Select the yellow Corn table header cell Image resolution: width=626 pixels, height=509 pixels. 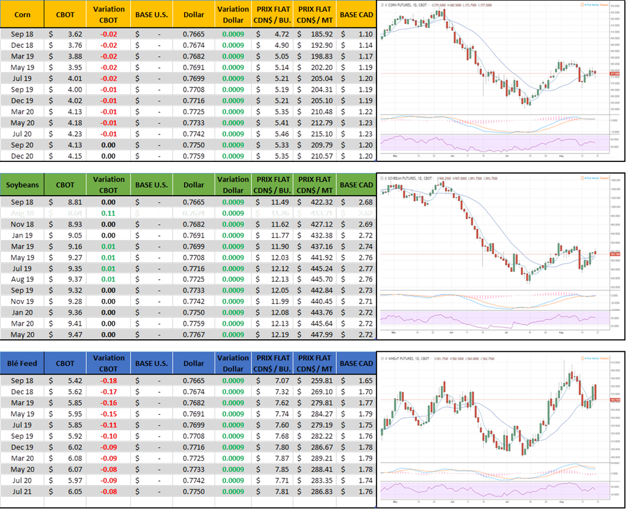(22, 13)
